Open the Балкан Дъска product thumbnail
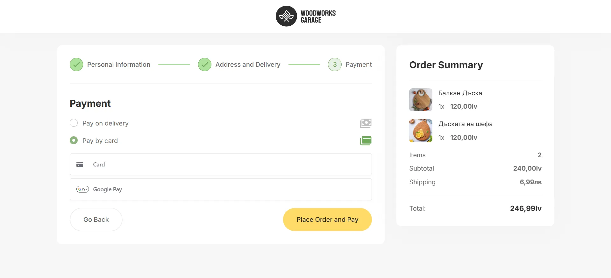Image resolution: width=611 pixels, height=278 pixels. [421, 100]
